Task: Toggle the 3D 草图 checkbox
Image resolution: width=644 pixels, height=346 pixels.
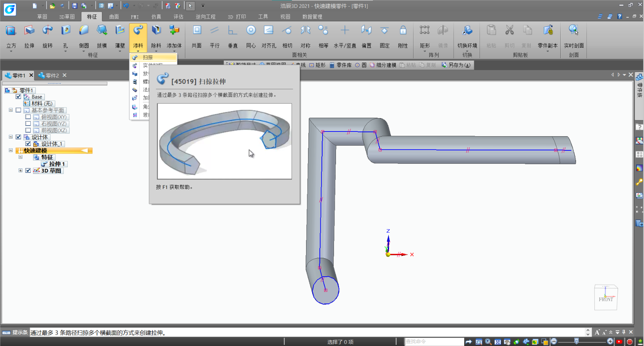Action: 28,170
